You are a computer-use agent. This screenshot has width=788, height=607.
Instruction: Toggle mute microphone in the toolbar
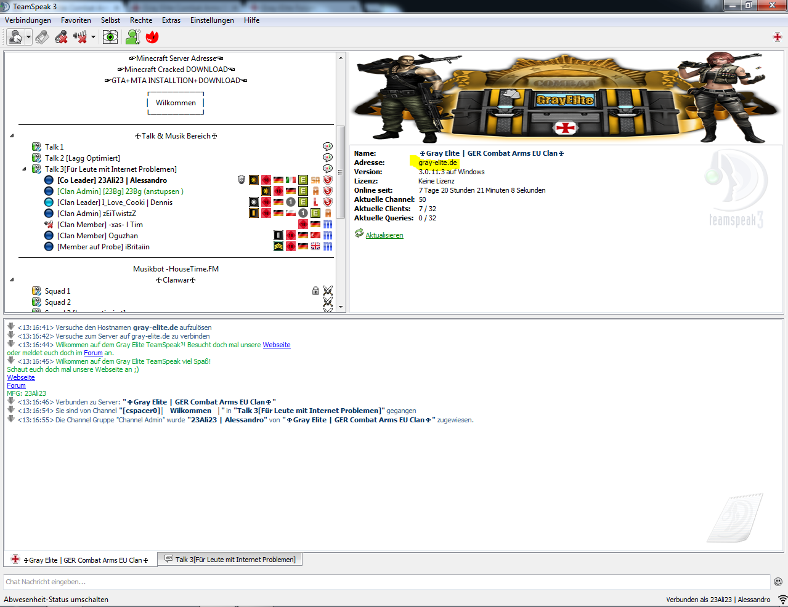click(x=61, y=37)
